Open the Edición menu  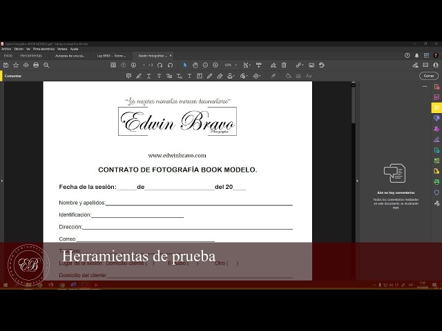click(x=19, y=49)
